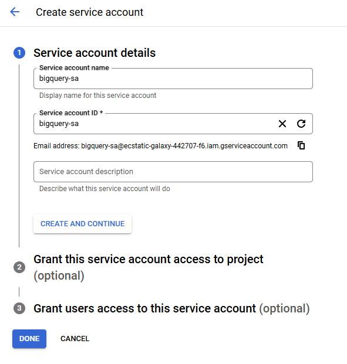Clear the Service account ID field

click(282, 124)
